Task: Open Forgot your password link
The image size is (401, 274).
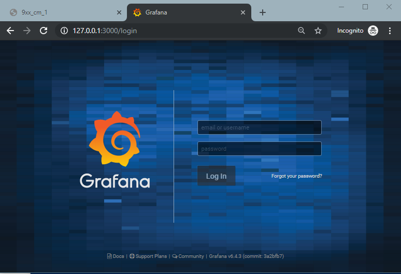Action: 297,176
